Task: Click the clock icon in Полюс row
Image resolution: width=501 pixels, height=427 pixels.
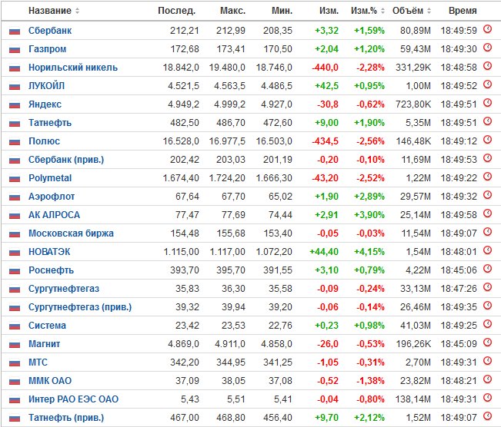Action: [x=487, y=140]
